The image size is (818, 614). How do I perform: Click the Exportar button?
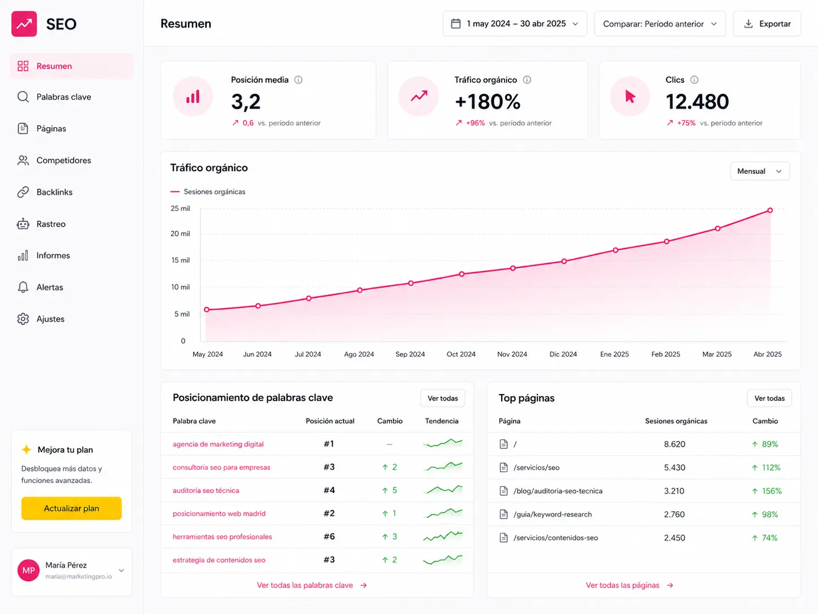point(767,24)
